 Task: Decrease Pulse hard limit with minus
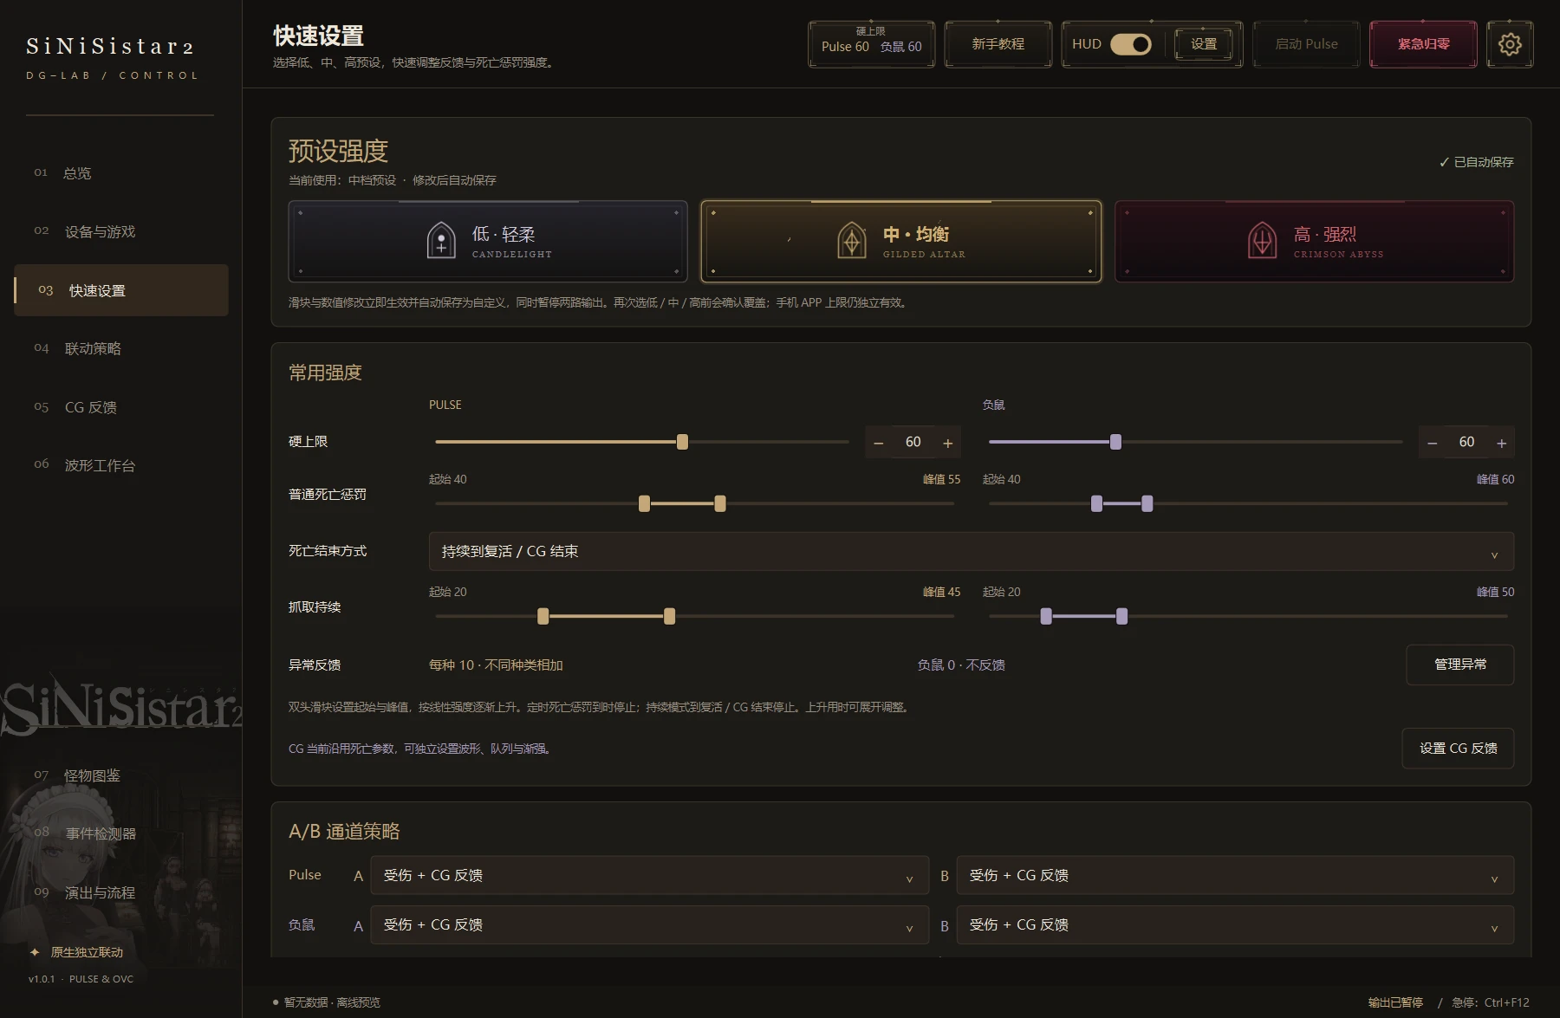point(879,443)
